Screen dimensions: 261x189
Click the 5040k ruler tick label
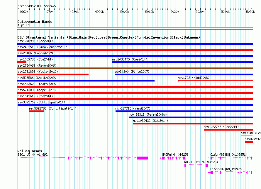click(x=225, y=12)
